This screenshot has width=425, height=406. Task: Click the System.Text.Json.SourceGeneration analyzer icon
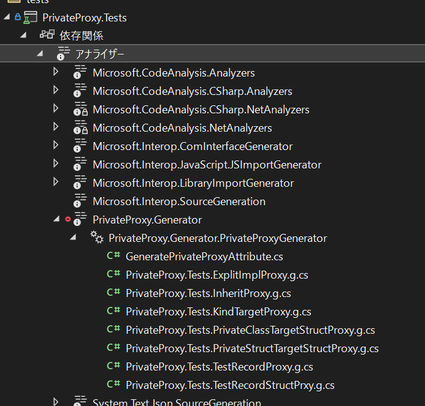[x=80, y=401]
